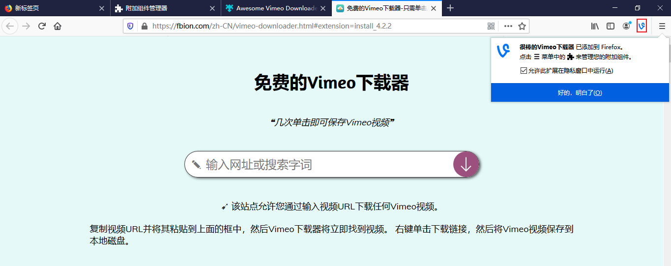Reload the current page

tap(42, 26)
